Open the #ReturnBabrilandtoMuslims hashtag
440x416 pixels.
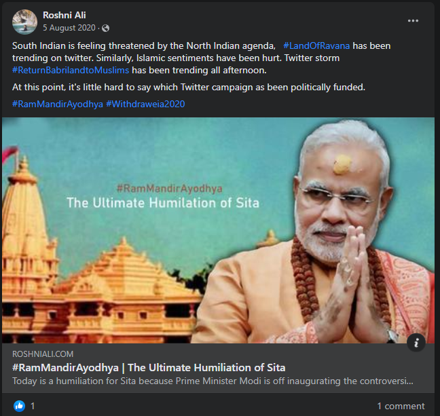pos(71,70)
